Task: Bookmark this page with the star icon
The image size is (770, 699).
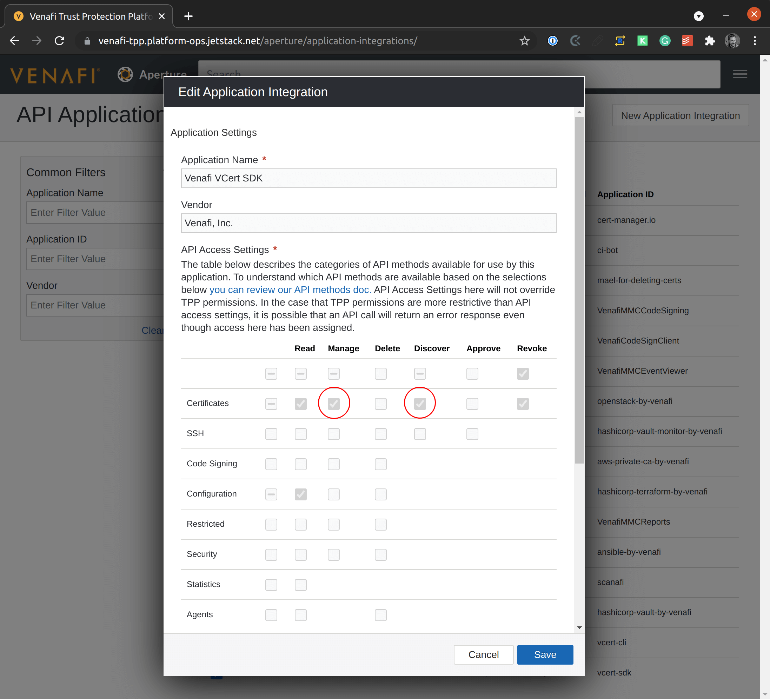Action: (x=524, y=41)
